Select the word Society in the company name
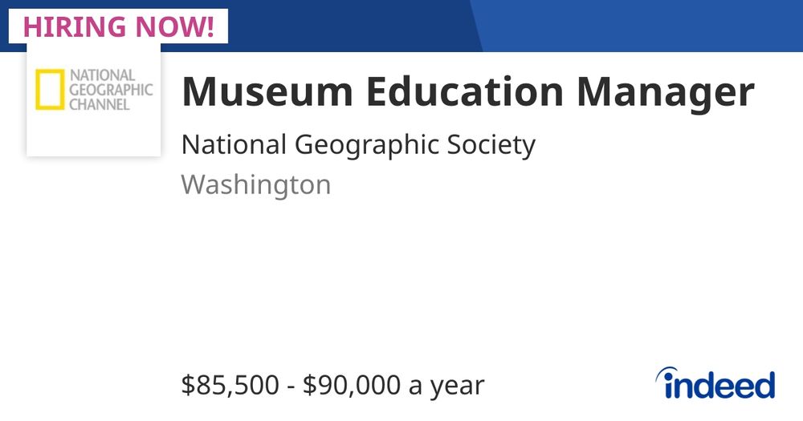The height and width of the screenshot is (421, 803). (491, 145)
